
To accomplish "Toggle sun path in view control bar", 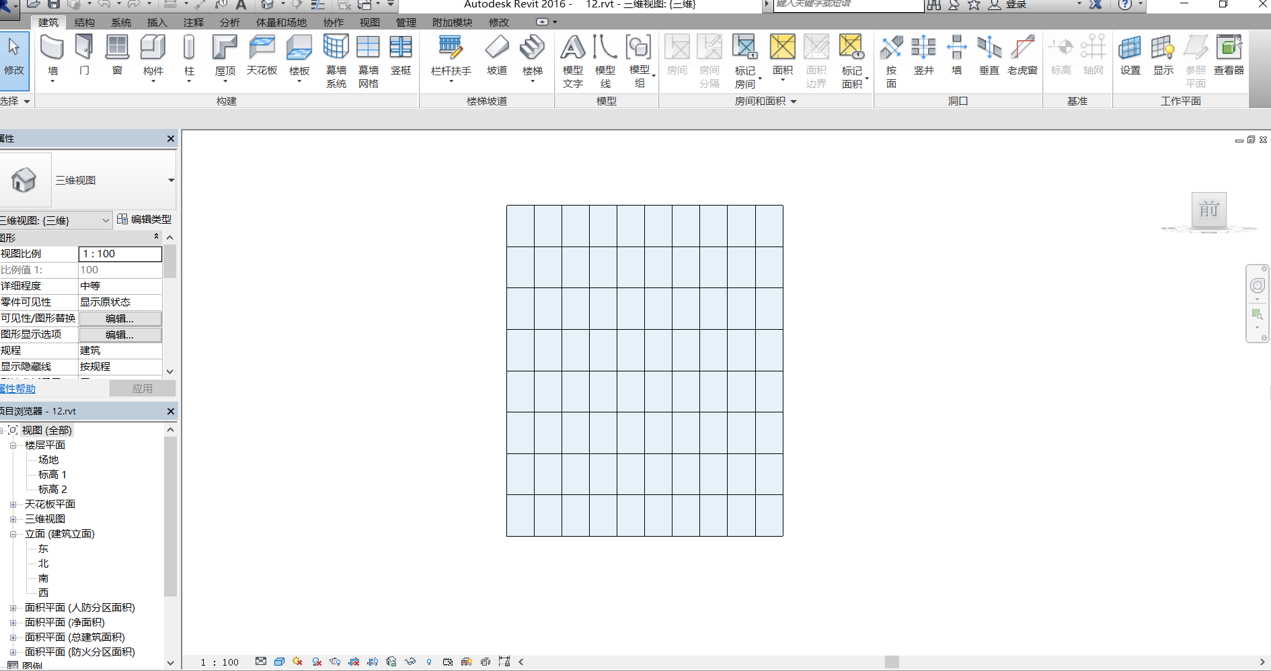I will tap(298, 662).
